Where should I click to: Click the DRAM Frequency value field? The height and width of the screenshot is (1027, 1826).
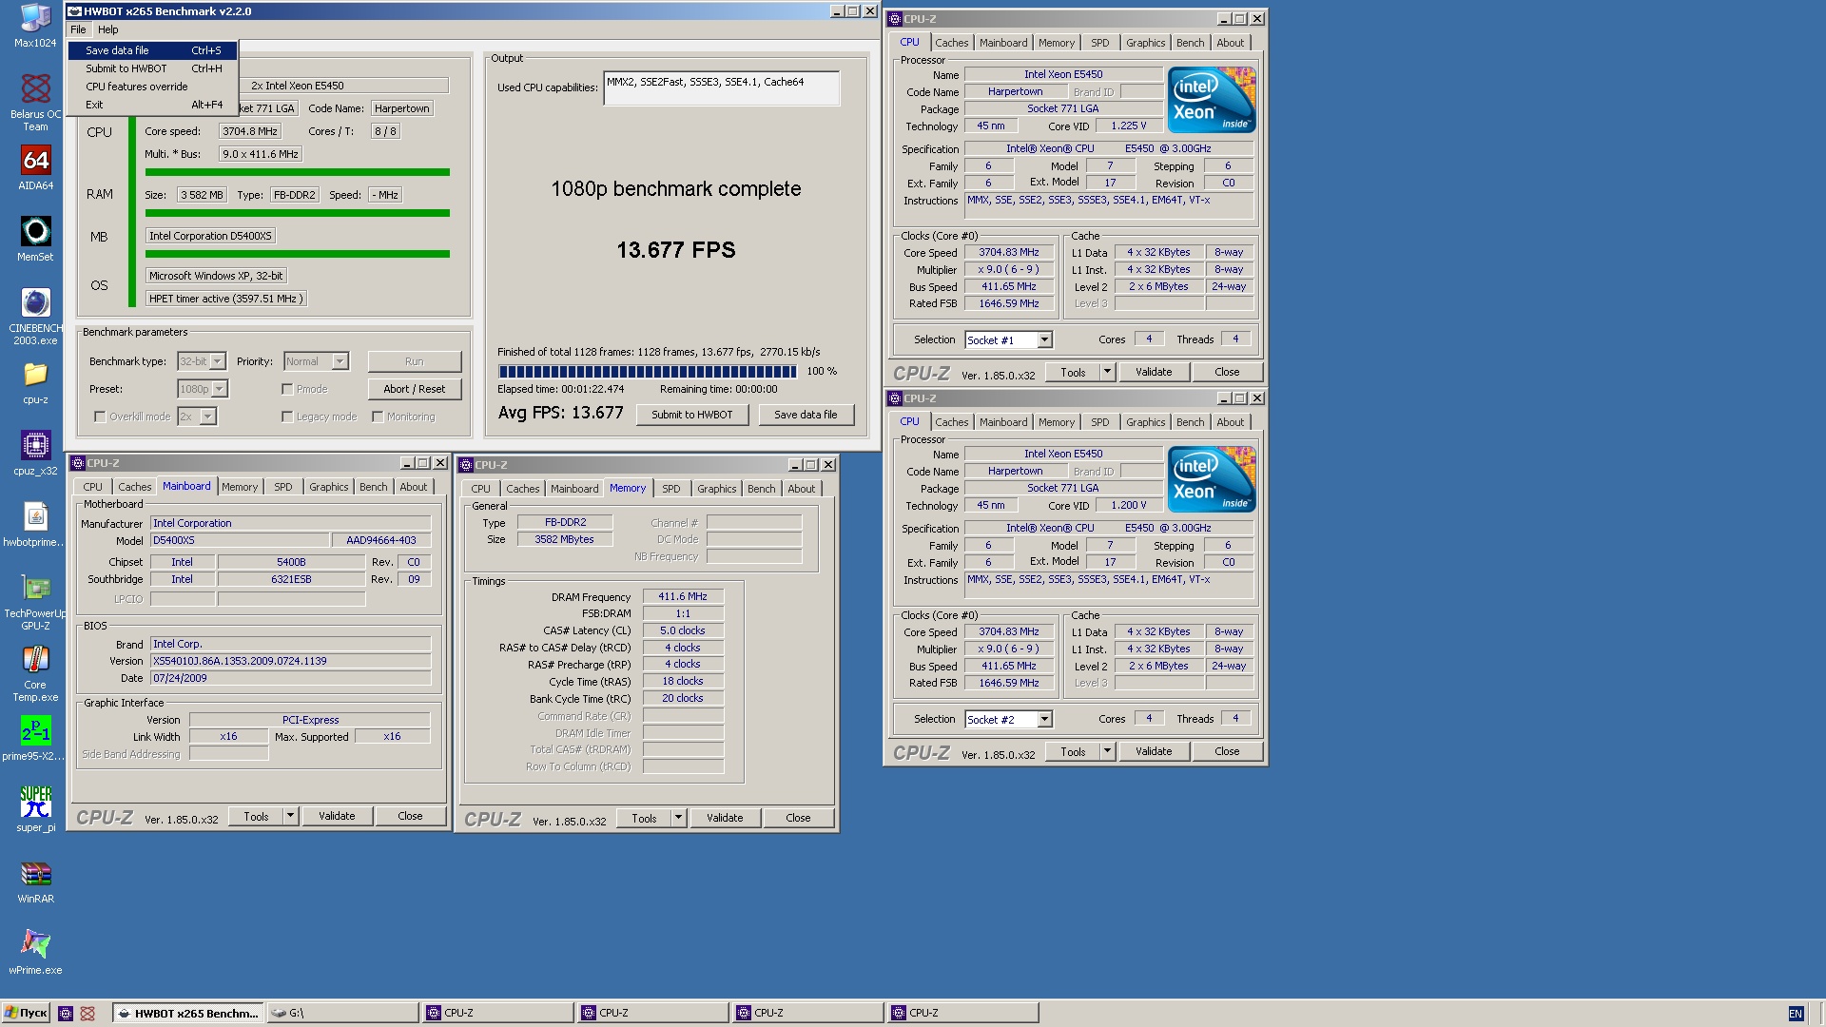683,596
